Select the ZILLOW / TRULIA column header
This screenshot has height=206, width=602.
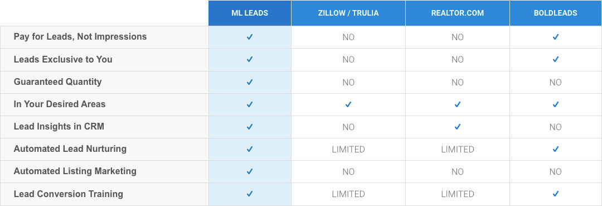[x=348, y=13]
